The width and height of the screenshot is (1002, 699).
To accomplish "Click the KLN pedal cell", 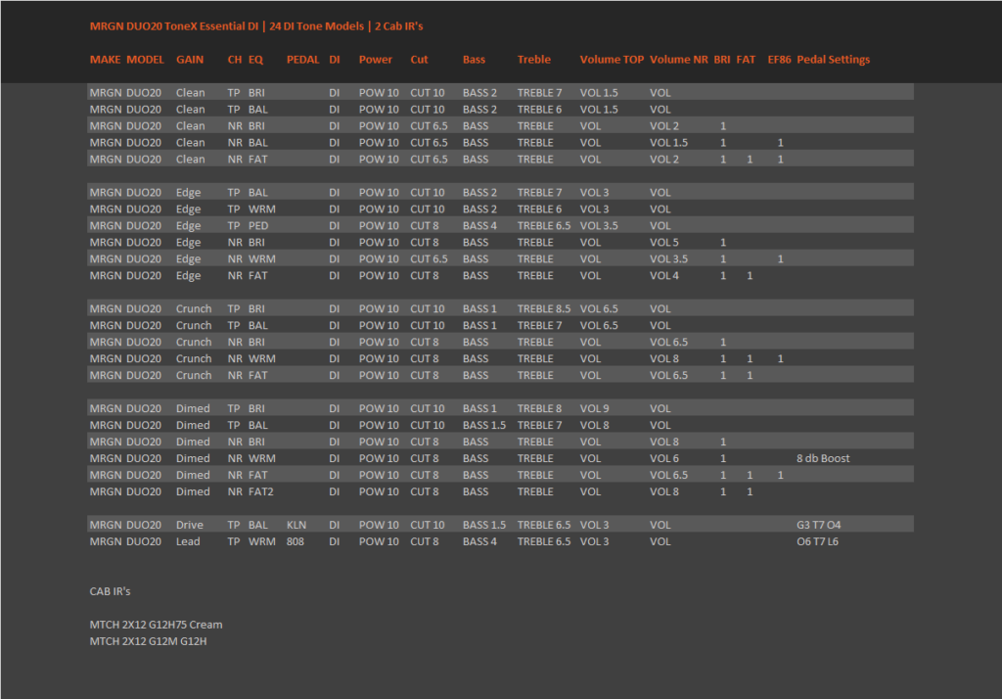I will [x=296, y=525].
